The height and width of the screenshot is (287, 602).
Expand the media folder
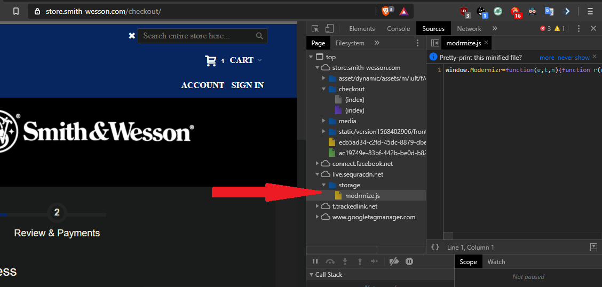pyautogui.click(x=323, y=121)
